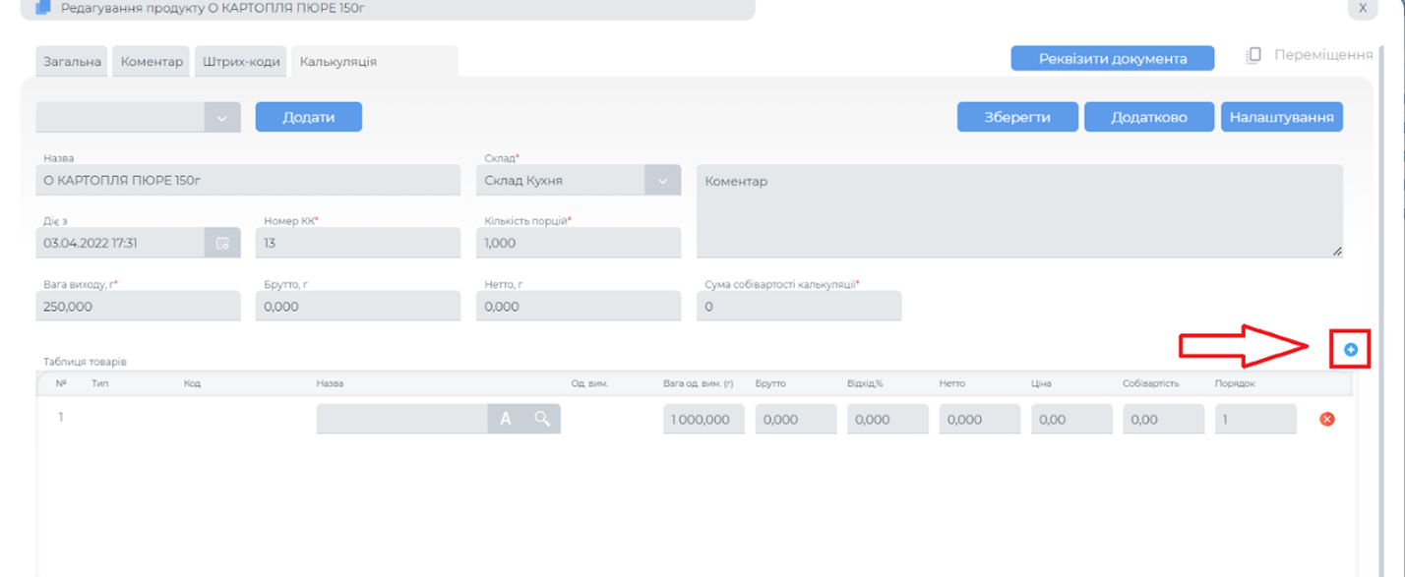Click the Переміщення document icon
The image size is (1405, 577).
pos(1253,56)
